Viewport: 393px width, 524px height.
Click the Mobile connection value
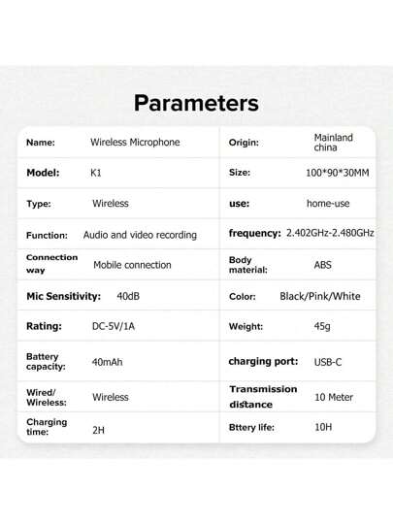pyautogui.click(x=132, y=265)
